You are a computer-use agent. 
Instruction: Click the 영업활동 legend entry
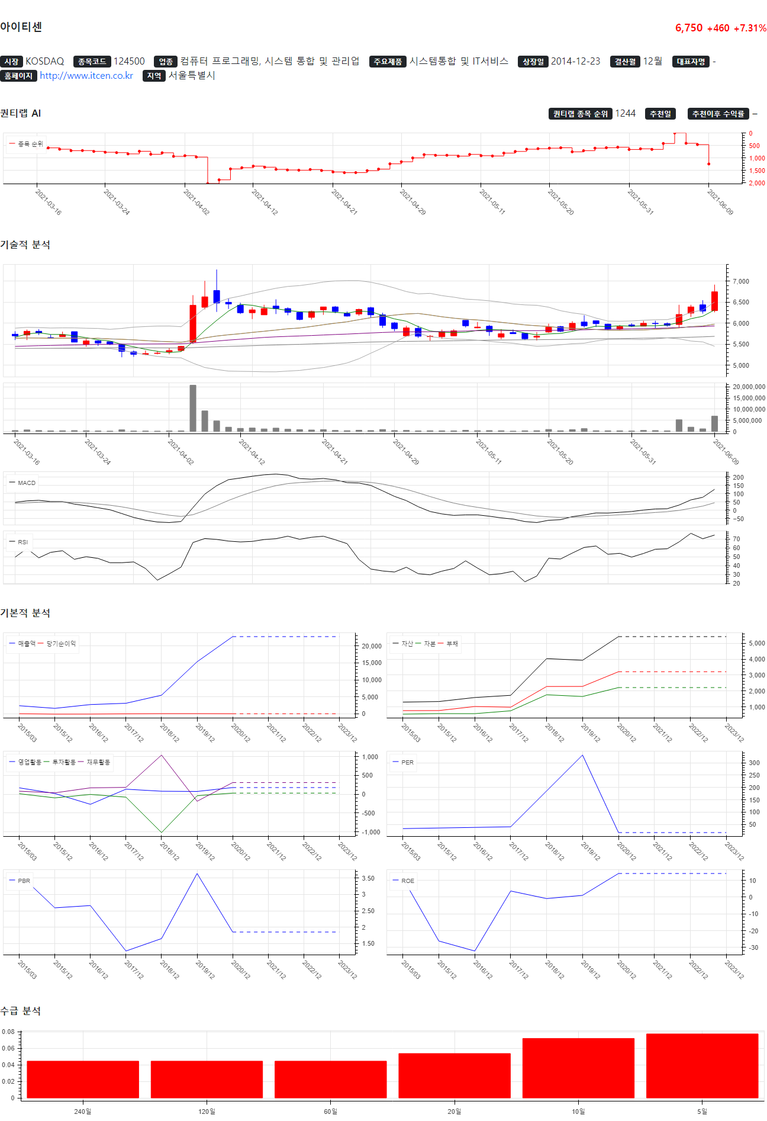pyautogui.click(x=25, y=762)
